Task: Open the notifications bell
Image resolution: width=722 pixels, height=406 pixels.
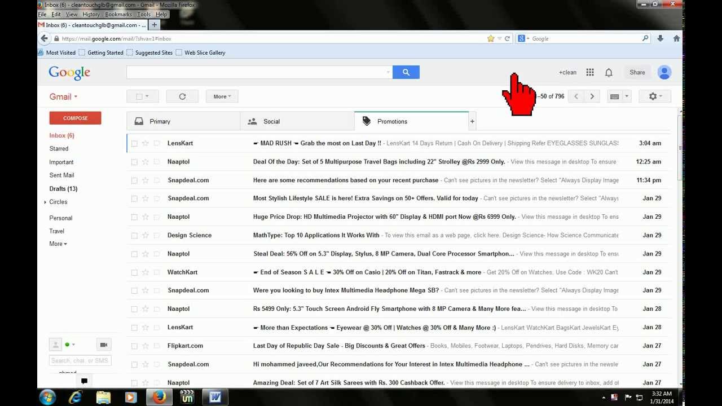Action: pos(609,72)
